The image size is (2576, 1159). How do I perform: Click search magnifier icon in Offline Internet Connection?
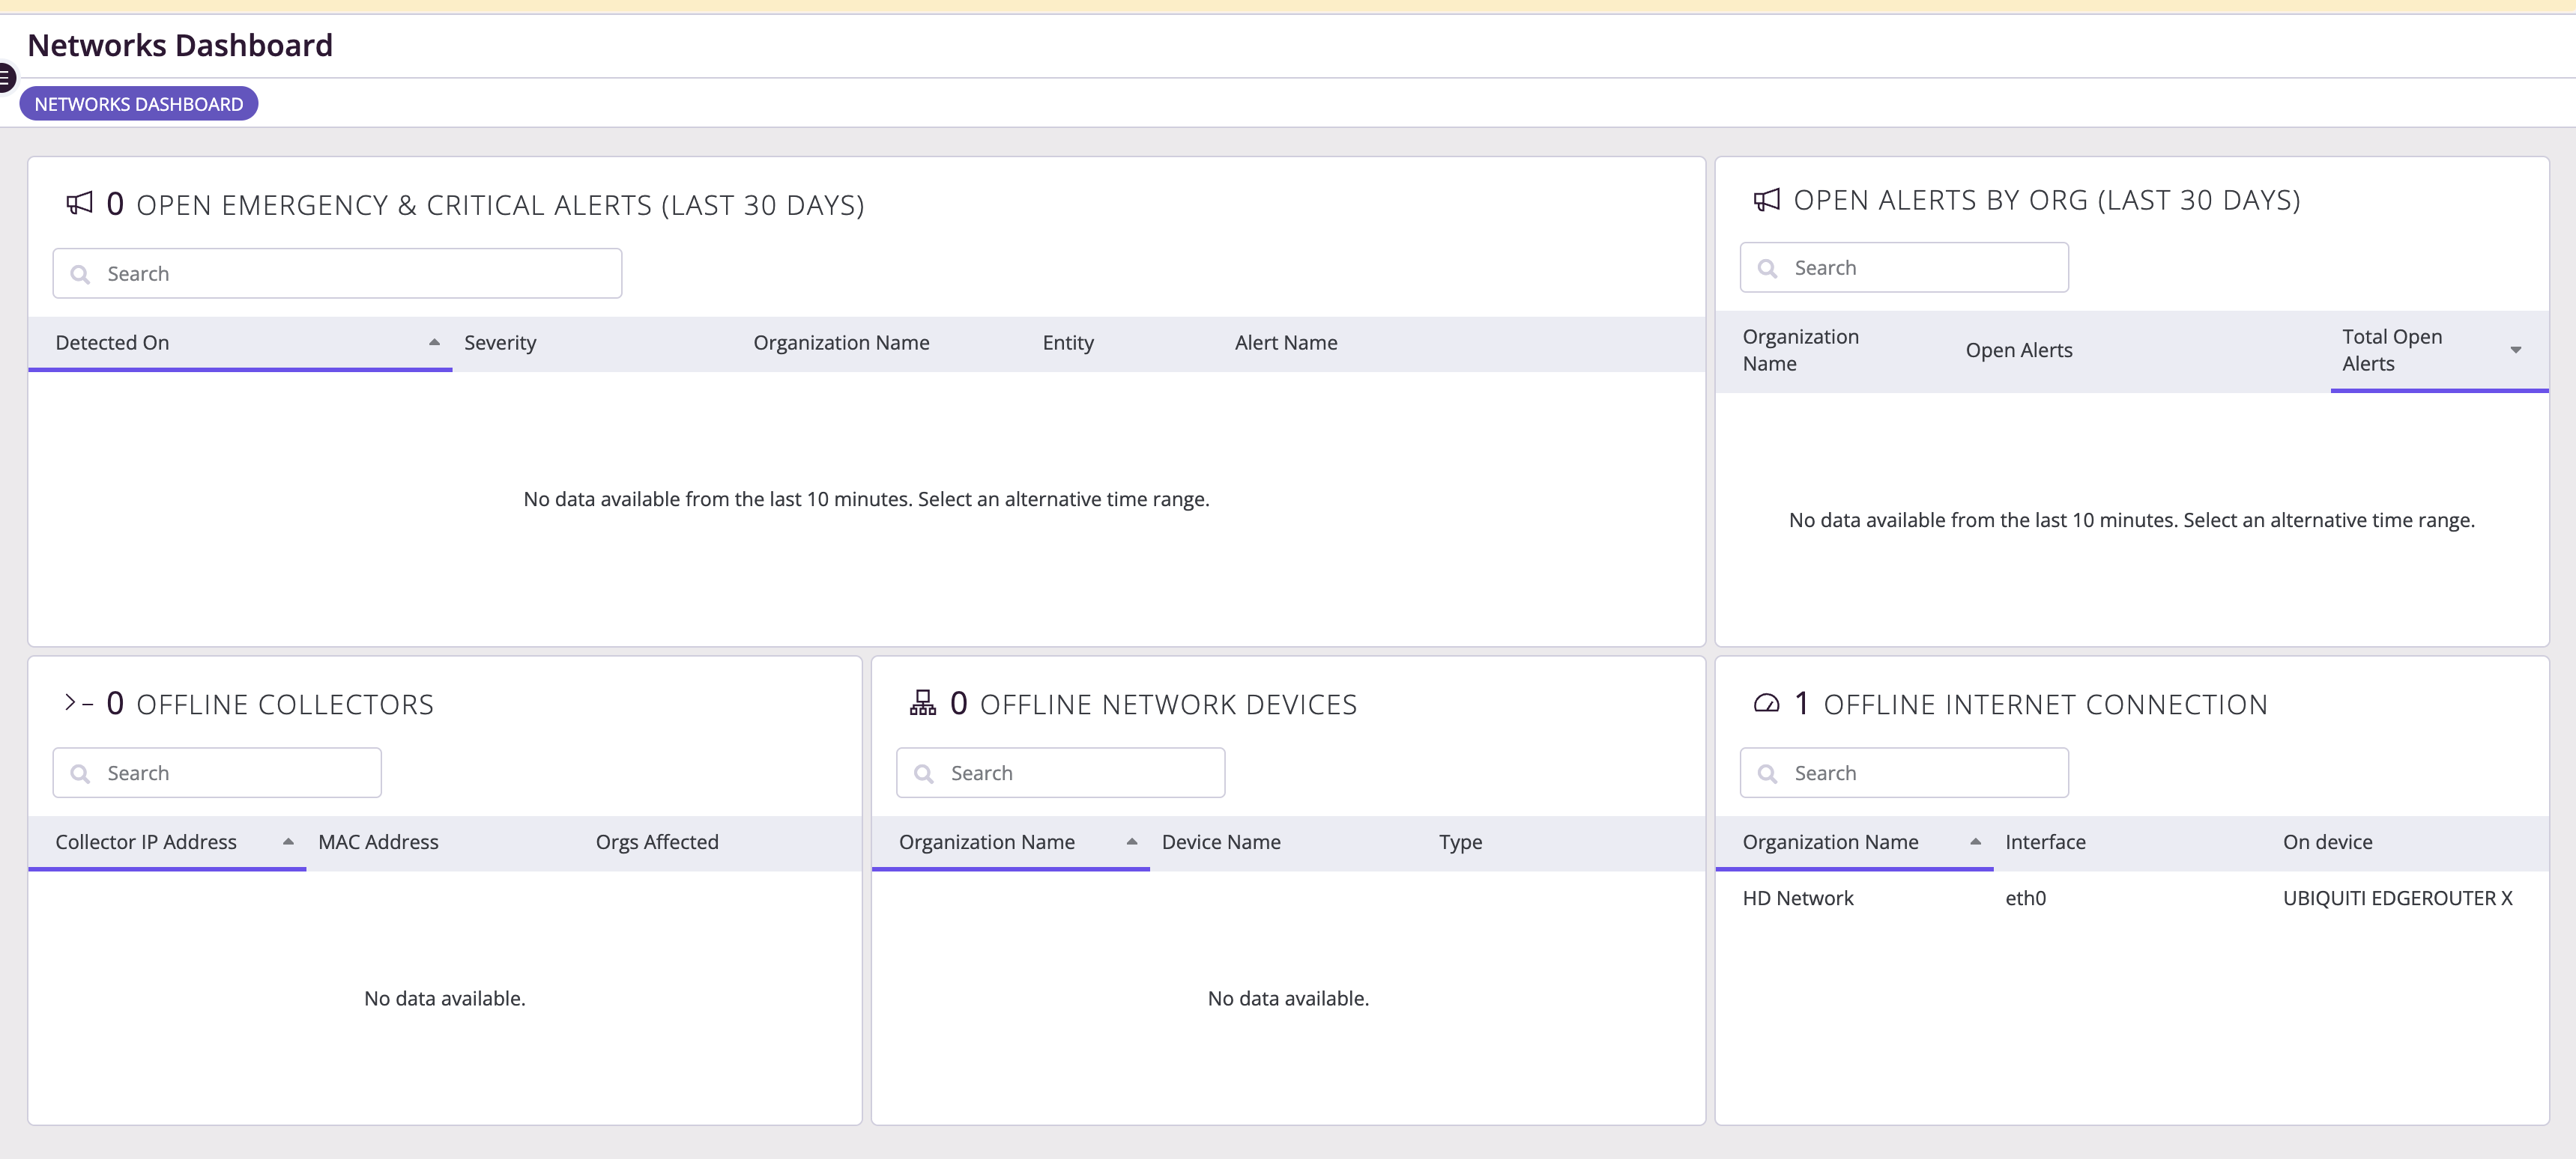tap(1767, 773)
